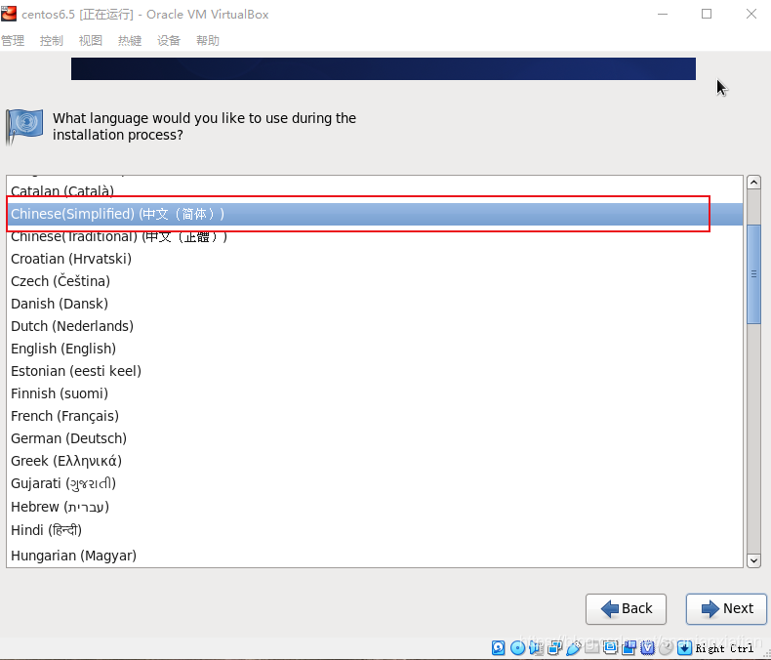
Task: Choose French (Français)
Action: pos(375,416)
